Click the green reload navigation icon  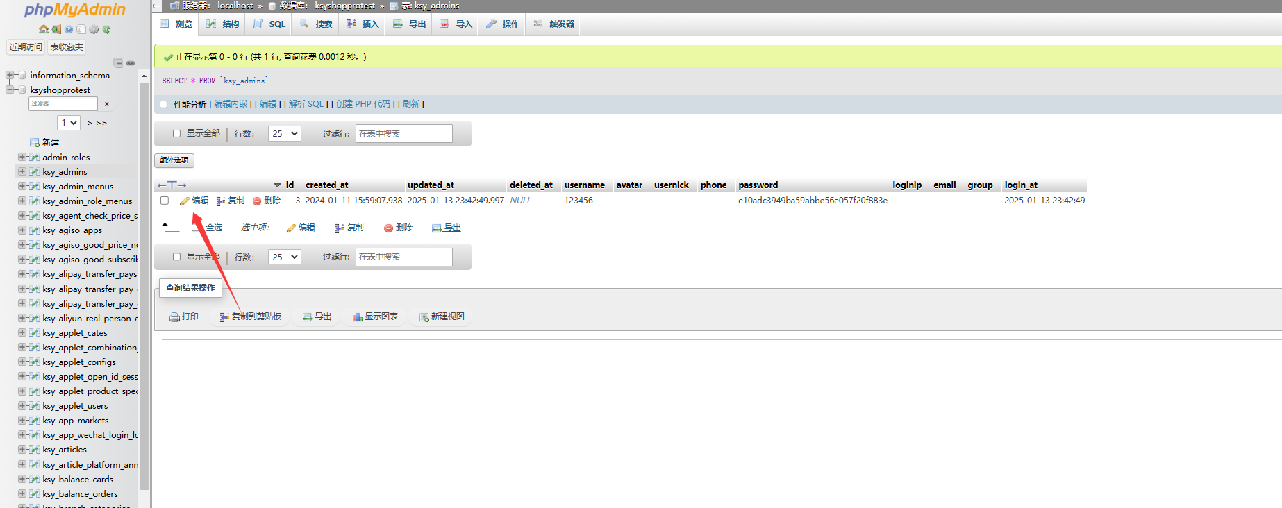pos(106,29)
